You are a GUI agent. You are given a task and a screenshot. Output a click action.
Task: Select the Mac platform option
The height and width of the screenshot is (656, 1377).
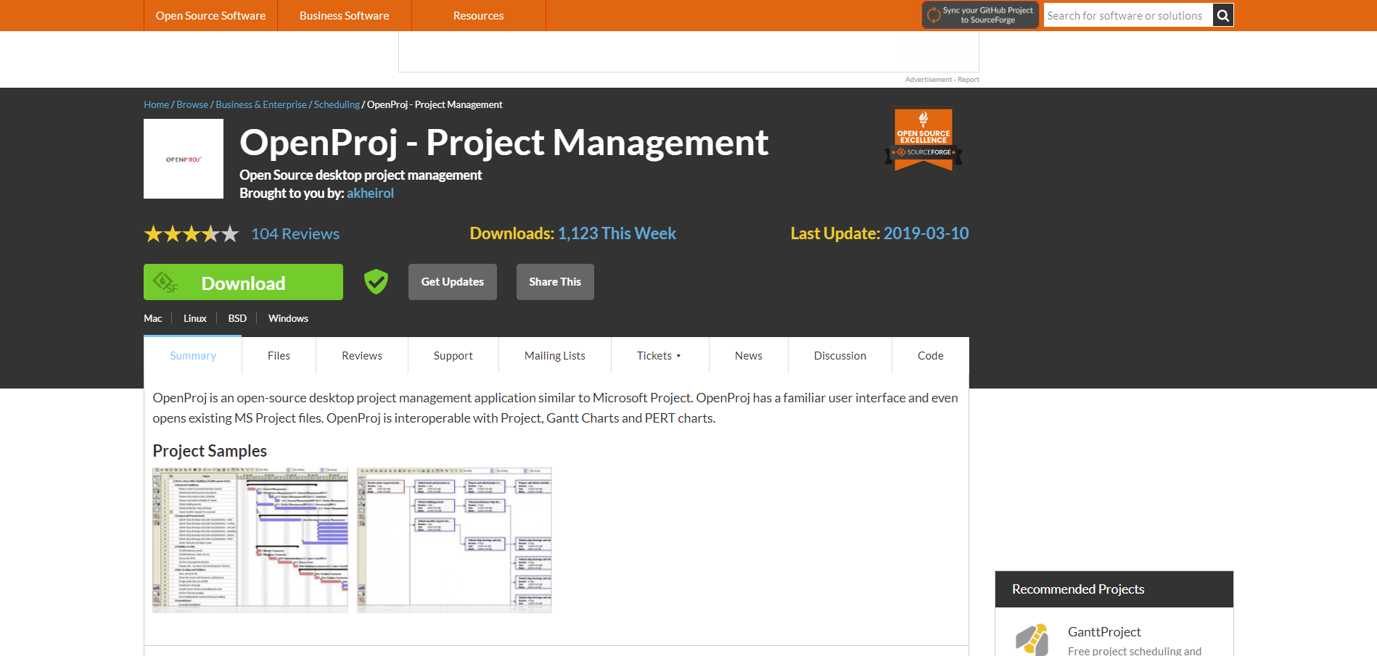[x=152, y=318]
